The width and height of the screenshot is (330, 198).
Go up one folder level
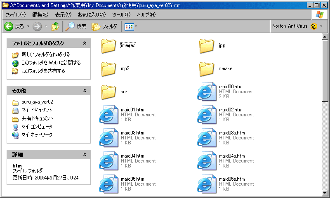pyautogui.click(x=55, y=26)
